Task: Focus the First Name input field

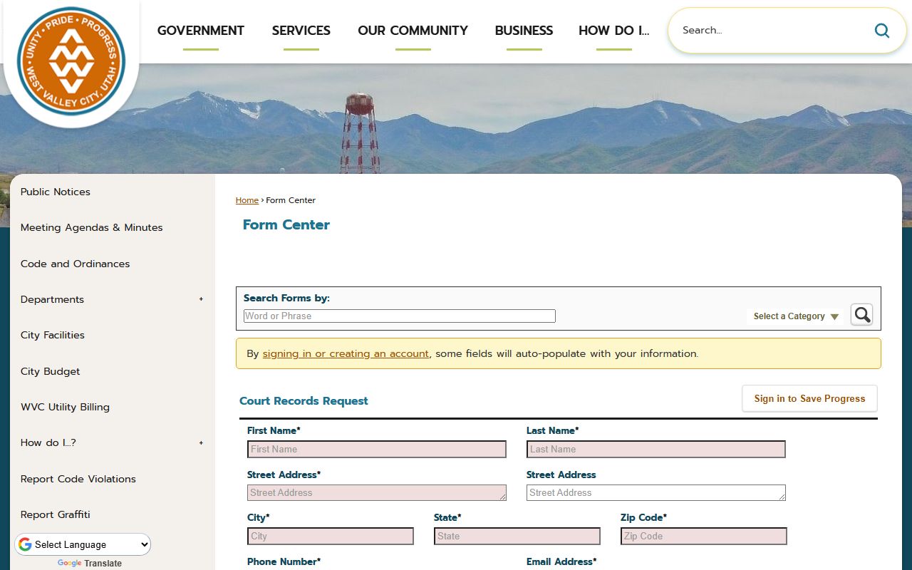Action: click(376, 449)
